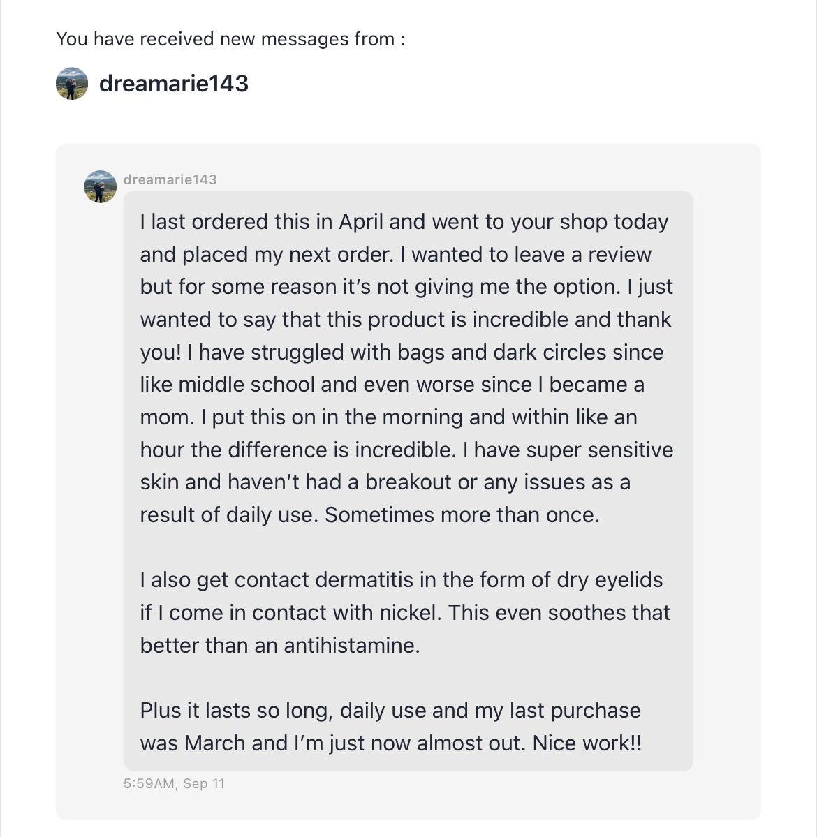Click the line starting "Plus it lasts so long"
This screenshot has height=837, width=817.
click(390, 711)
